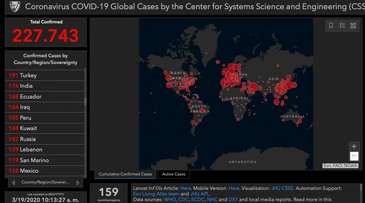The height and width of the screenshot is (203, 365).
Task: Open the DXY data source link
Action: tap(233, 199)
